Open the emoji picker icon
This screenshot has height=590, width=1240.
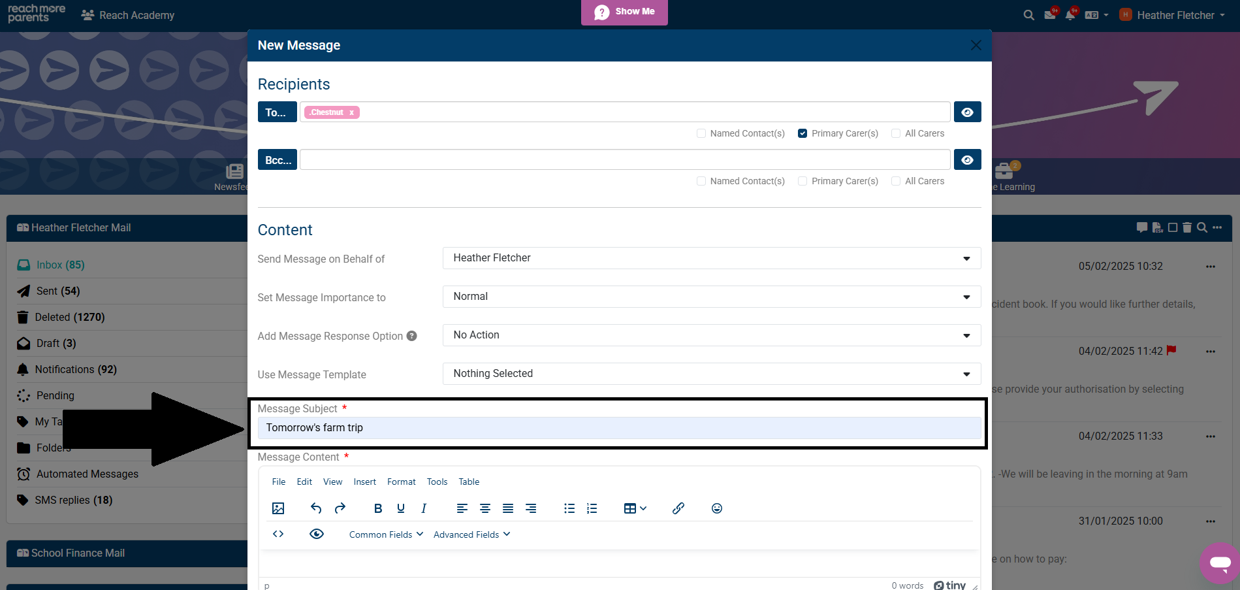[716, 508]
